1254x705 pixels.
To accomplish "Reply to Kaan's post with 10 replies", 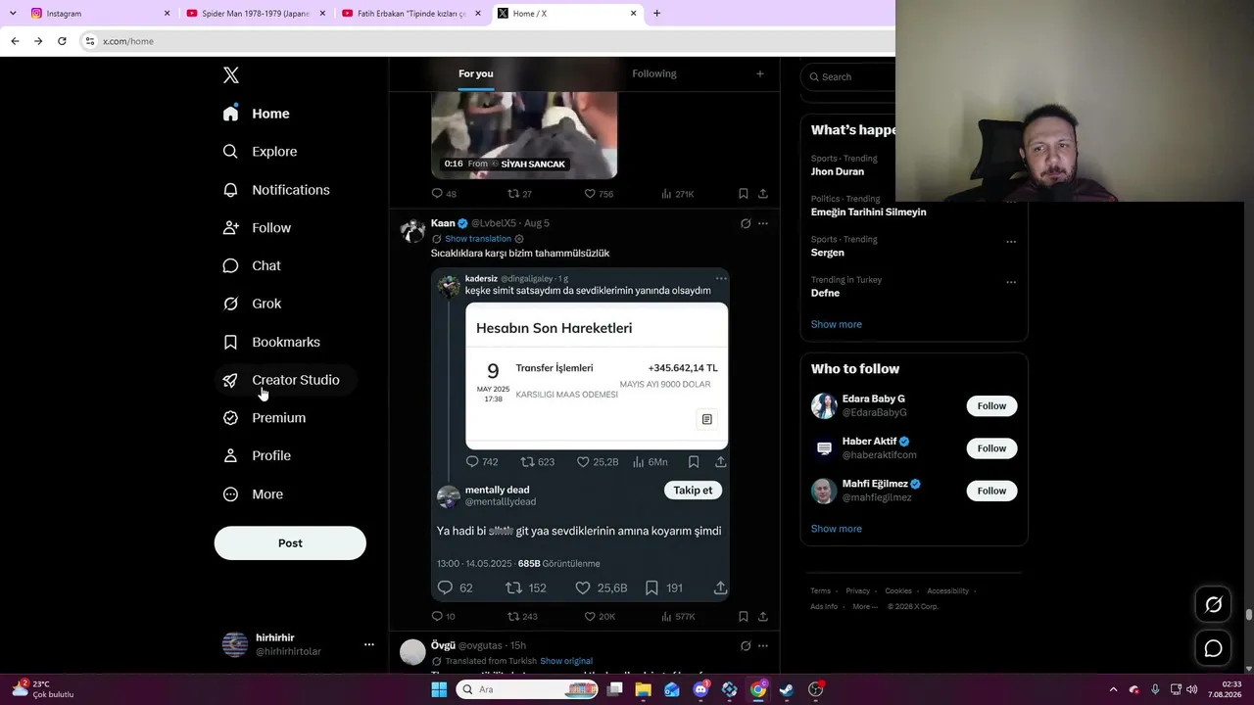I will coord(444,617).
